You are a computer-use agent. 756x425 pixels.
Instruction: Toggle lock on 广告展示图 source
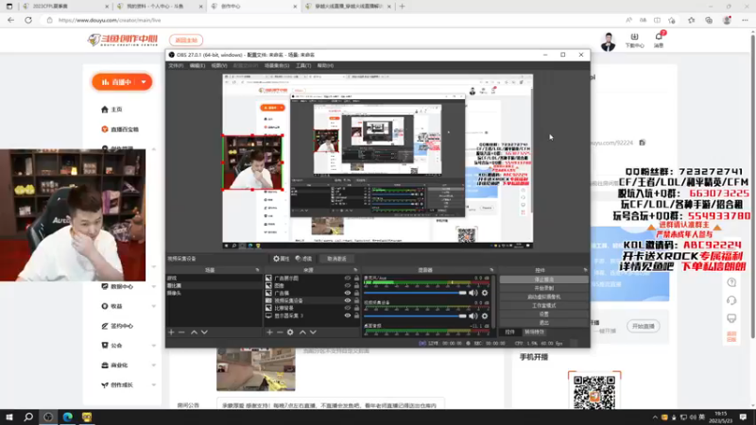click(356, 278)
